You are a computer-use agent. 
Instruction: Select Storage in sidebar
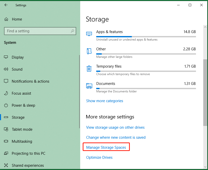pos(18,117)
